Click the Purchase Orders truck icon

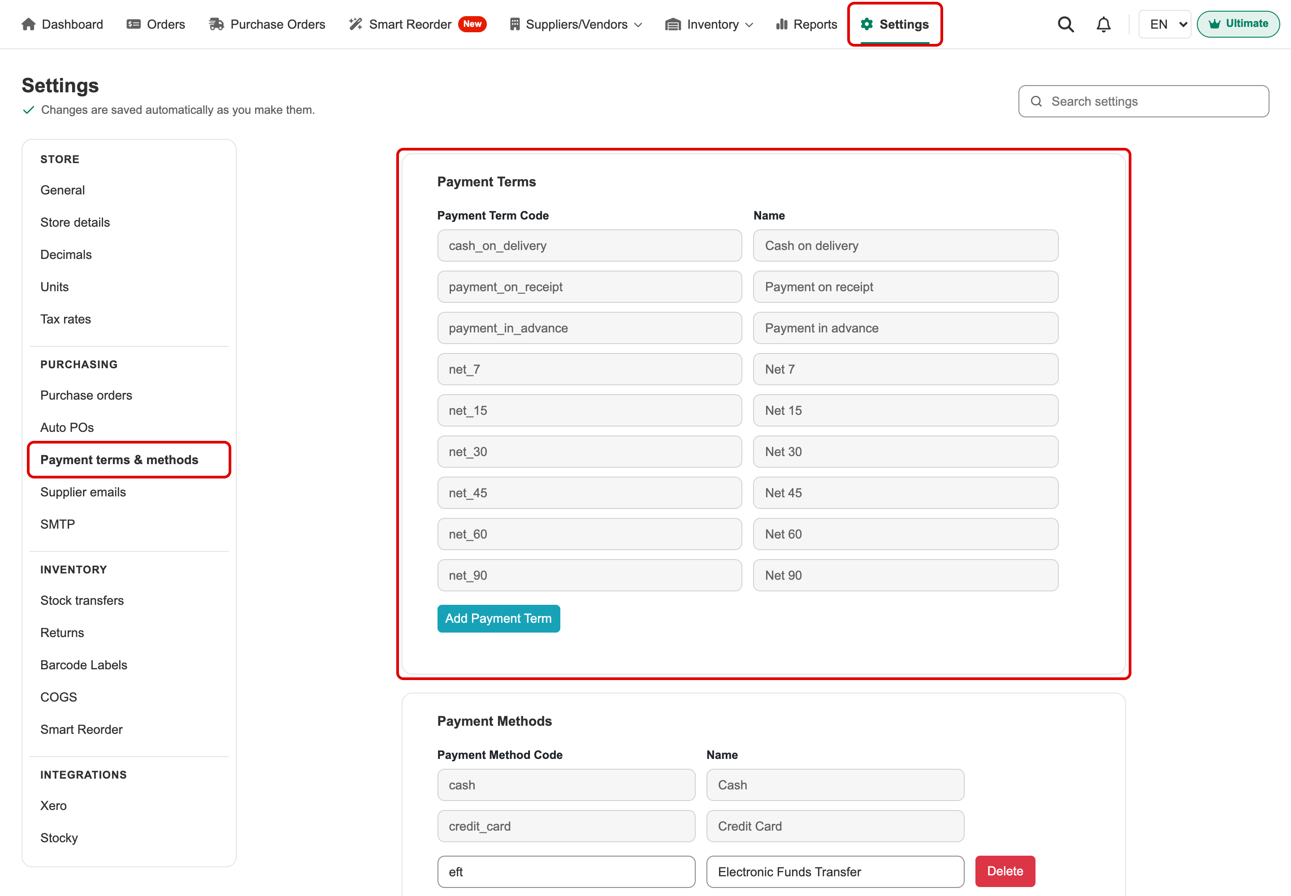coord(217,24)
